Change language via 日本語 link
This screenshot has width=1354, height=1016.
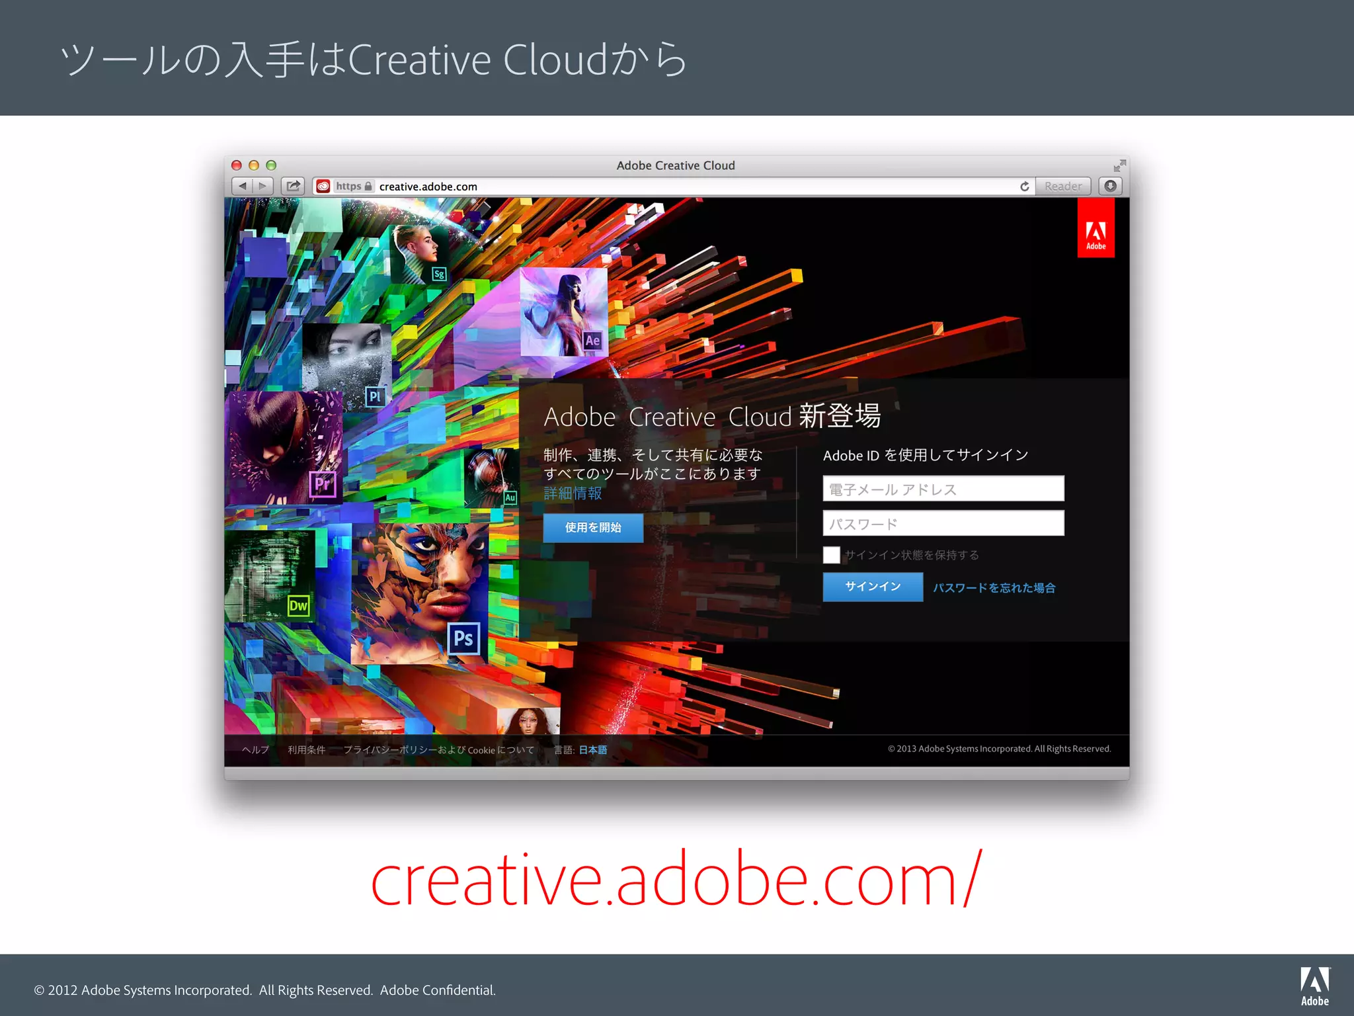(x=593, y=749)
